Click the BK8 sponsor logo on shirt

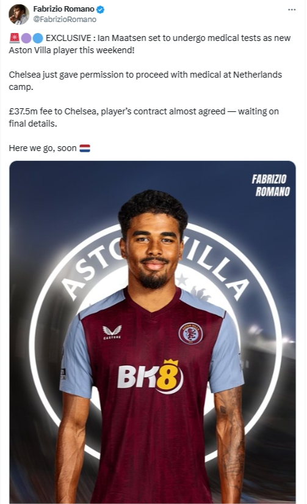(x=150, y=376)
